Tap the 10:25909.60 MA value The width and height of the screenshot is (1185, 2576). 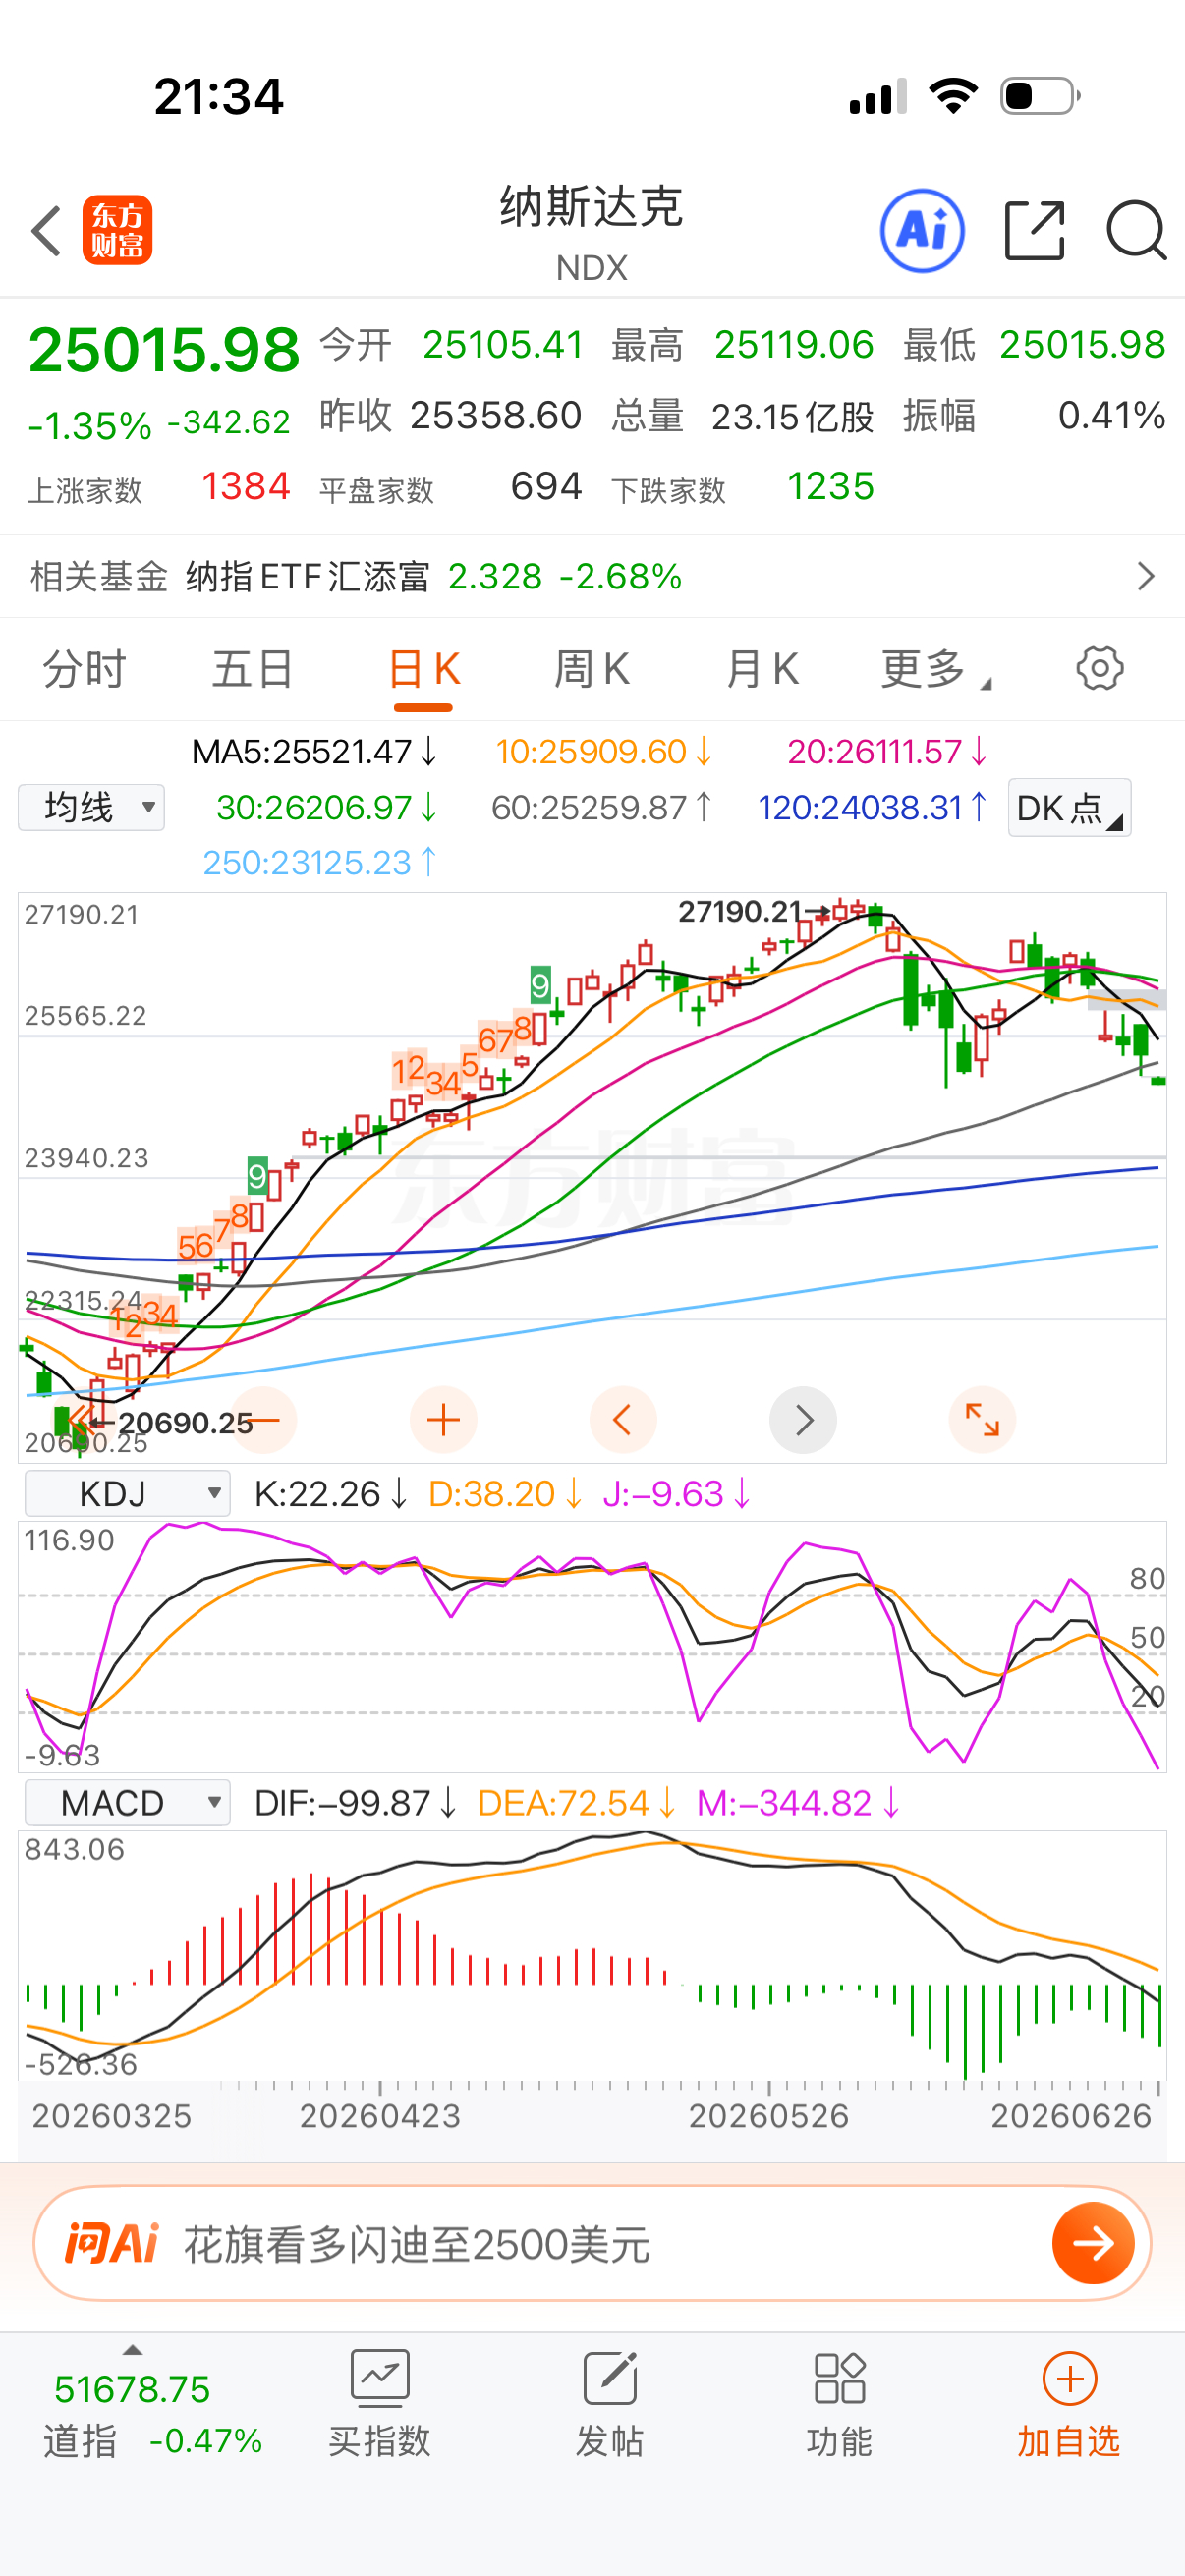pos(603,751)
